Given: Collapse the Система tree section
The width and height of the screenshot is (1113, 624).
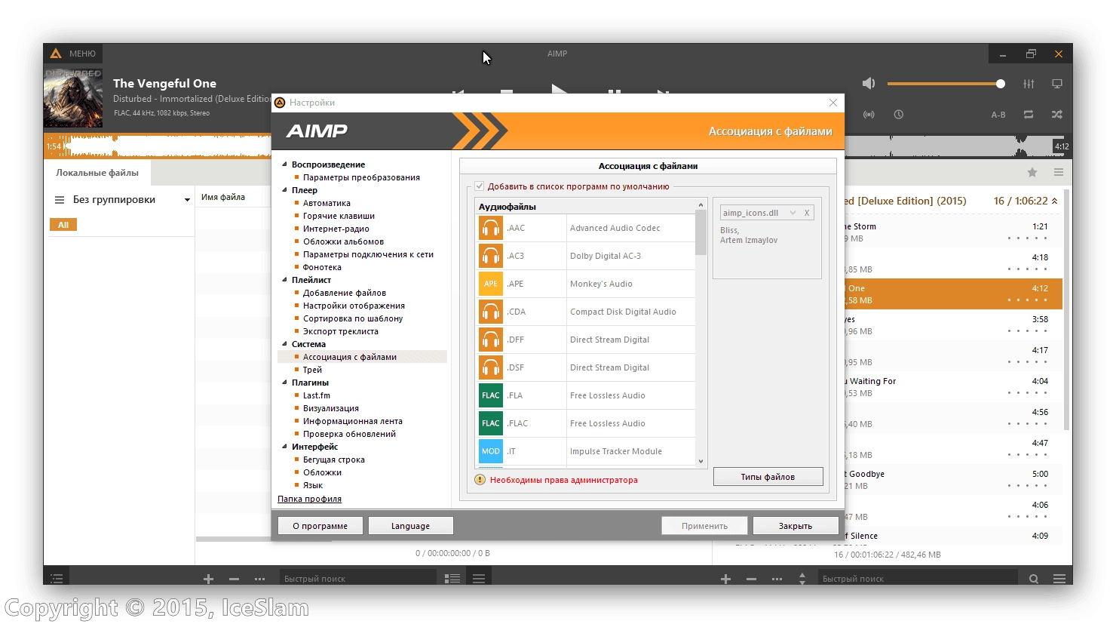Looking at the screenshot, I should (x=285, y=344).
